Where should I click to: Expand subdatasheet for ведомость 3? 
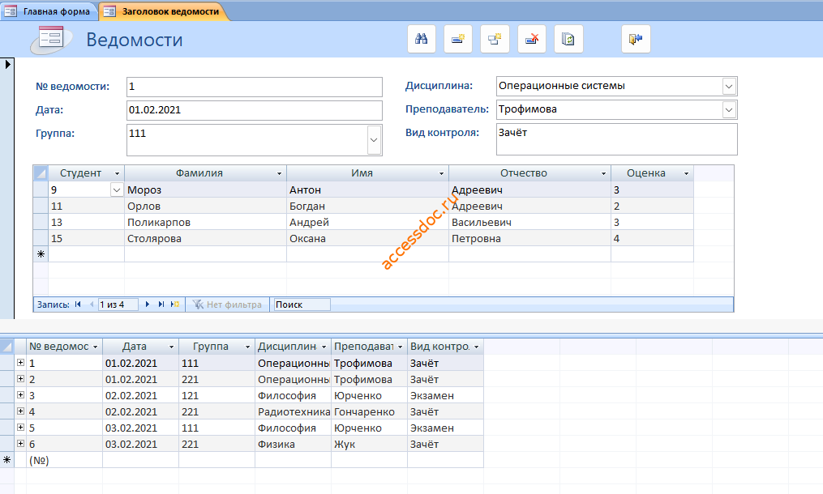20,395
